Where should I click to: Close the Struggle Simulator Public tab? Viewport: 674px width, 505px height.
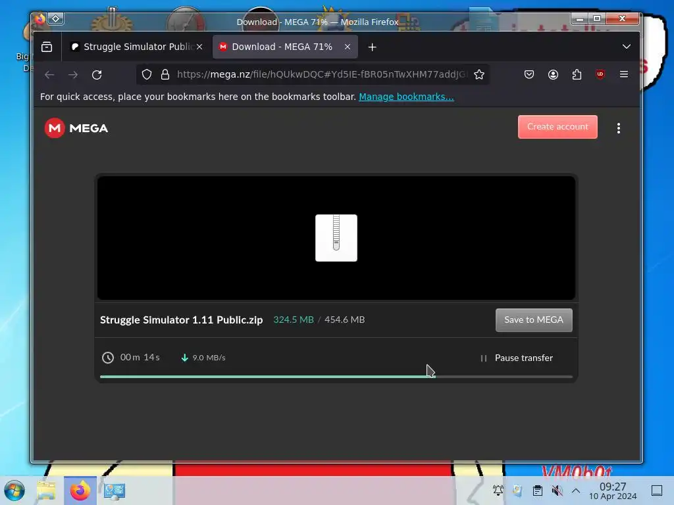(x=199, y=47)
